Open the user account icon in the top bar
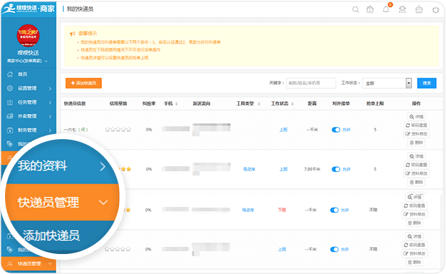This screenshot has height=274, width=447. click(x=402, y=9)
